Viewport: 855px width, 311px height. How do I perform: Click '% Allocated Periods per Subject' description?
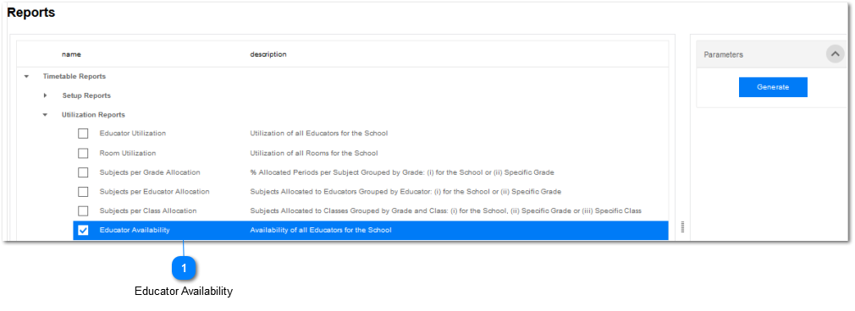tap(402, 172)
